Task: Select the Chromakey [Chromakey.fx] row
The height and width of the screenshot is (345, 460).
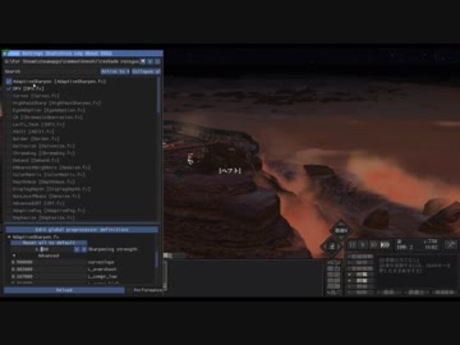Action: point(44,153)
